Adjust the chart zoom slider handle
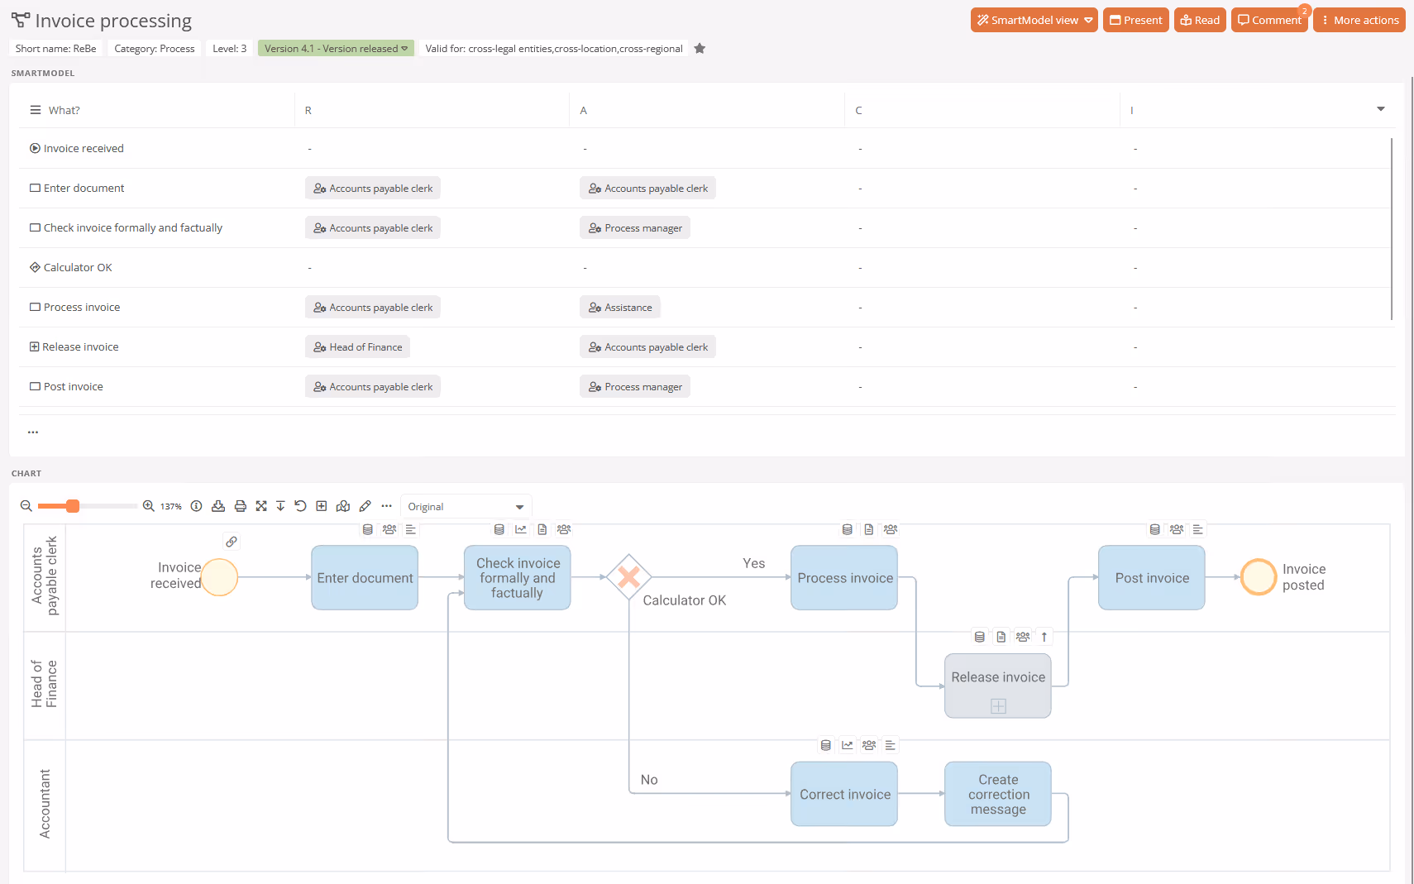1414x884 pixels. click(x=73, y=506)
